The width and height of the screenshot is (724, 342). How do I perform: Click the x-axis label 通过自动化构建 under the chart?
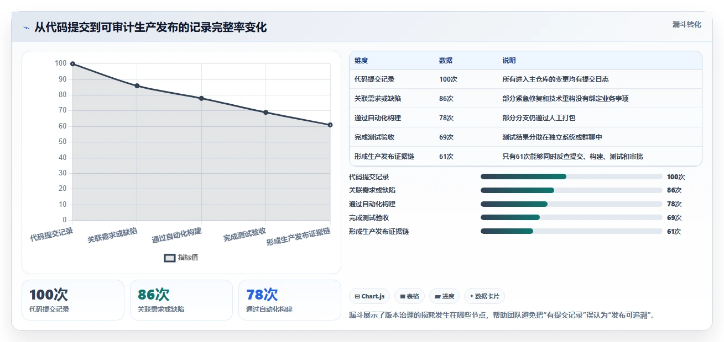coord(177,236)
